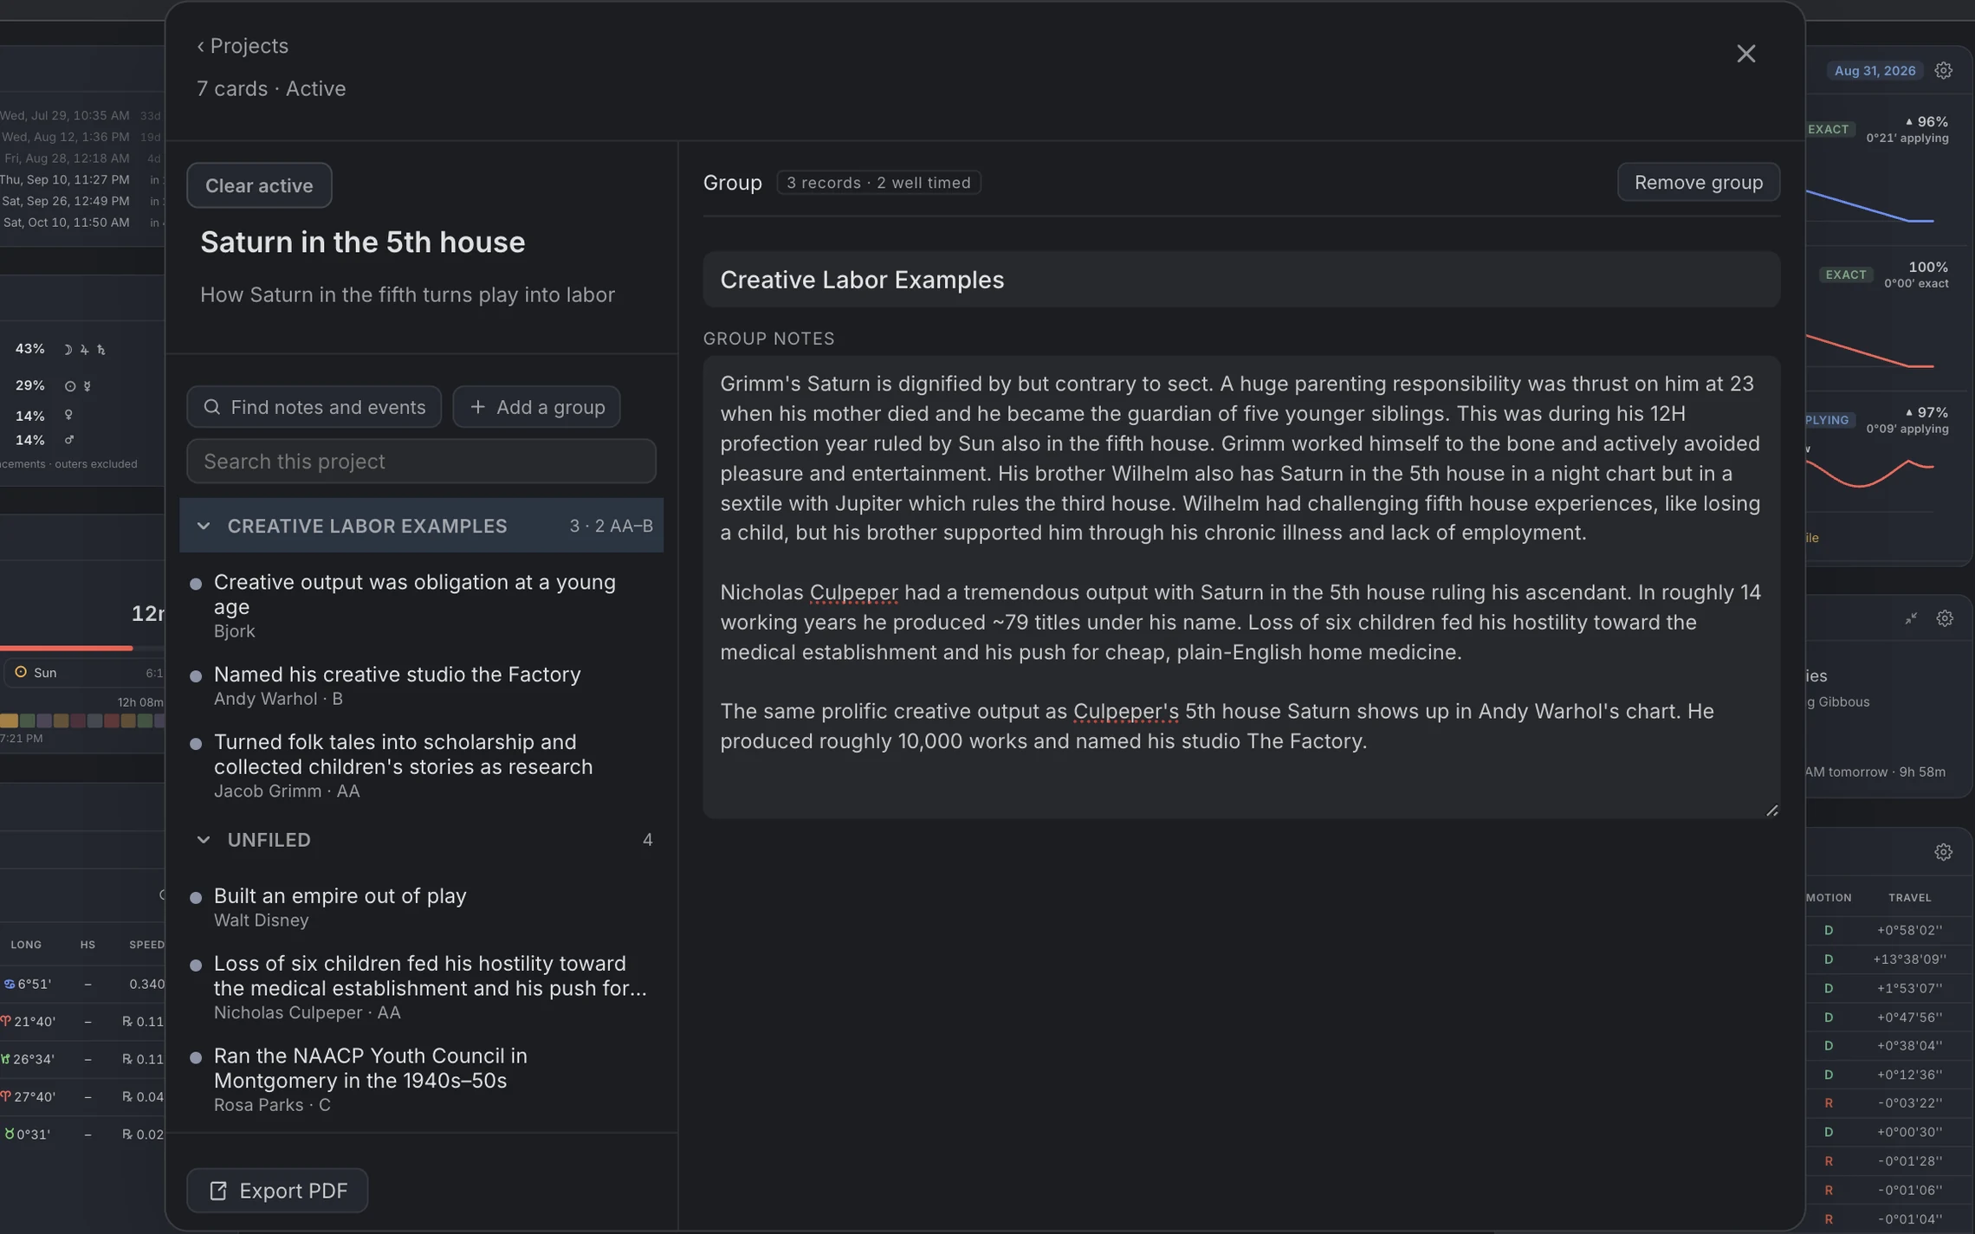Open the Walt Disney empire card
Image resolution: width=1975 pixels, height=1234 pixels.
pyautogui.click(x=421, y=907)
